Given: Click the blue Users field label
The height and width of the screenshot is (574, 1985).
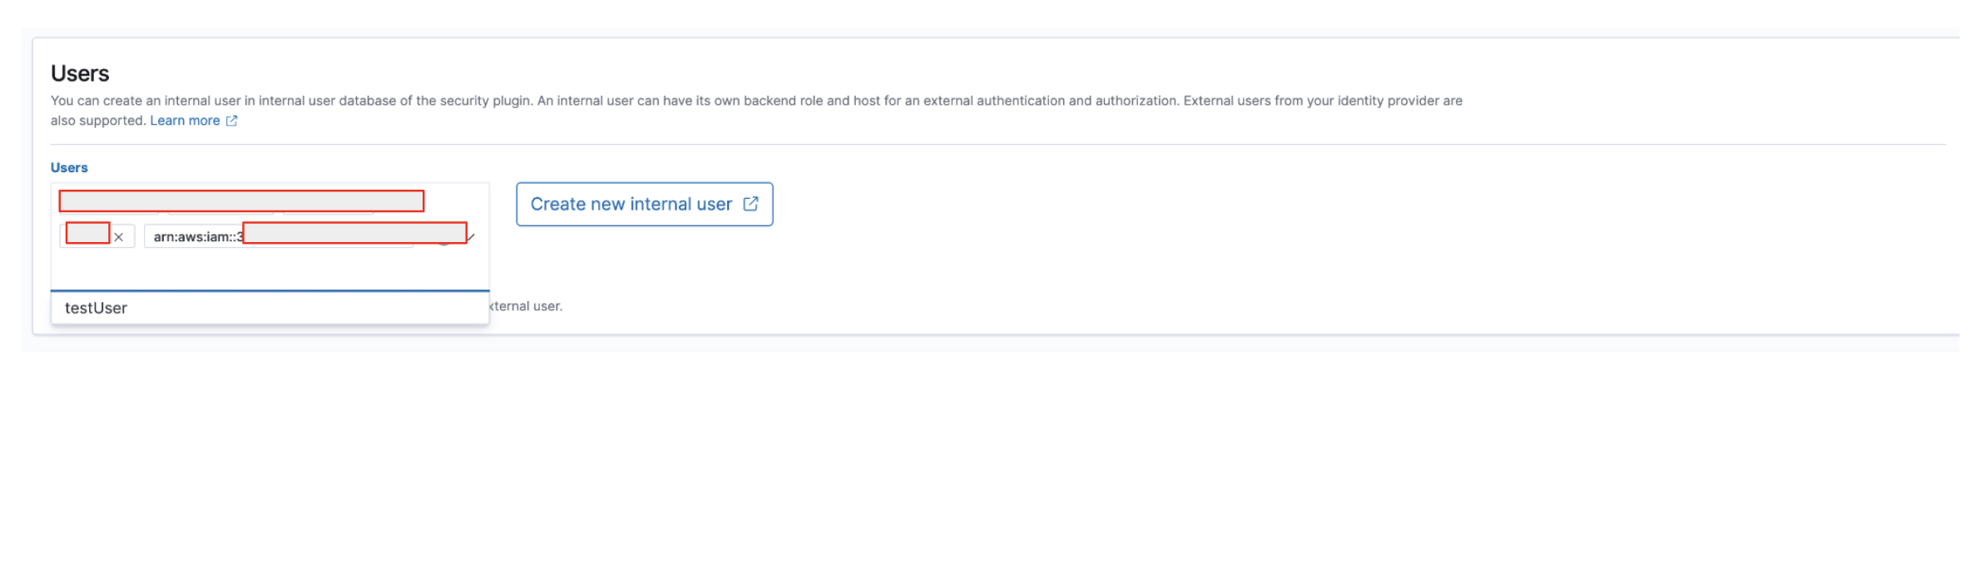Looking at the screenshot, I should coord(69,167).
